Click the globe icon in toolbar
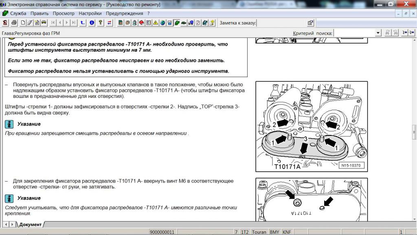Viewport: 417px width, 235px height. [162, 23]
